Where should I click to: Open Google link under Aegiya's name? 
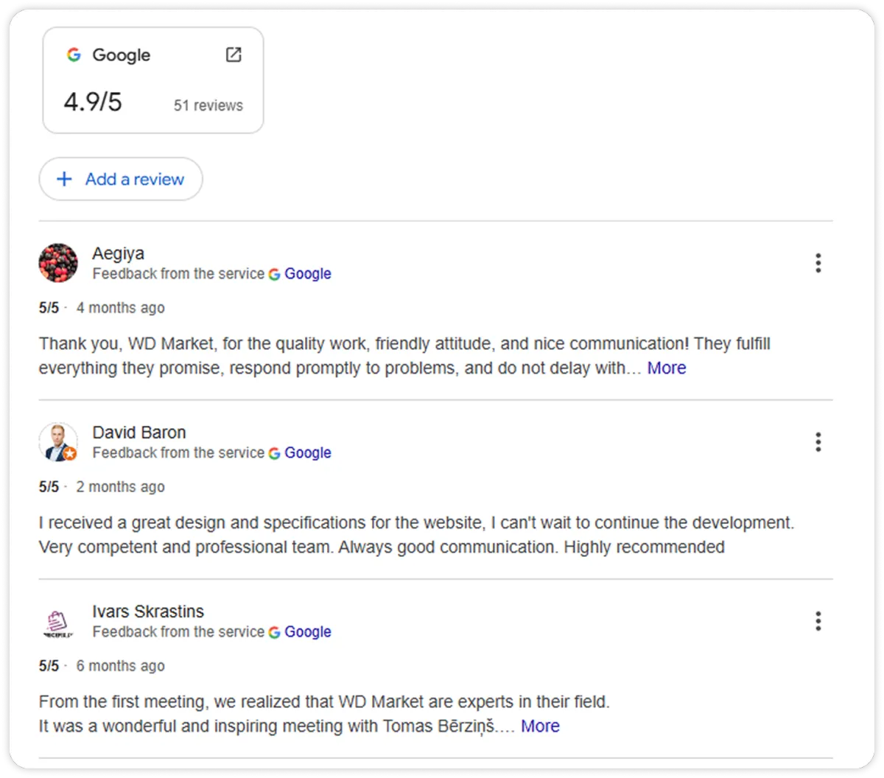tap(308, 274)
